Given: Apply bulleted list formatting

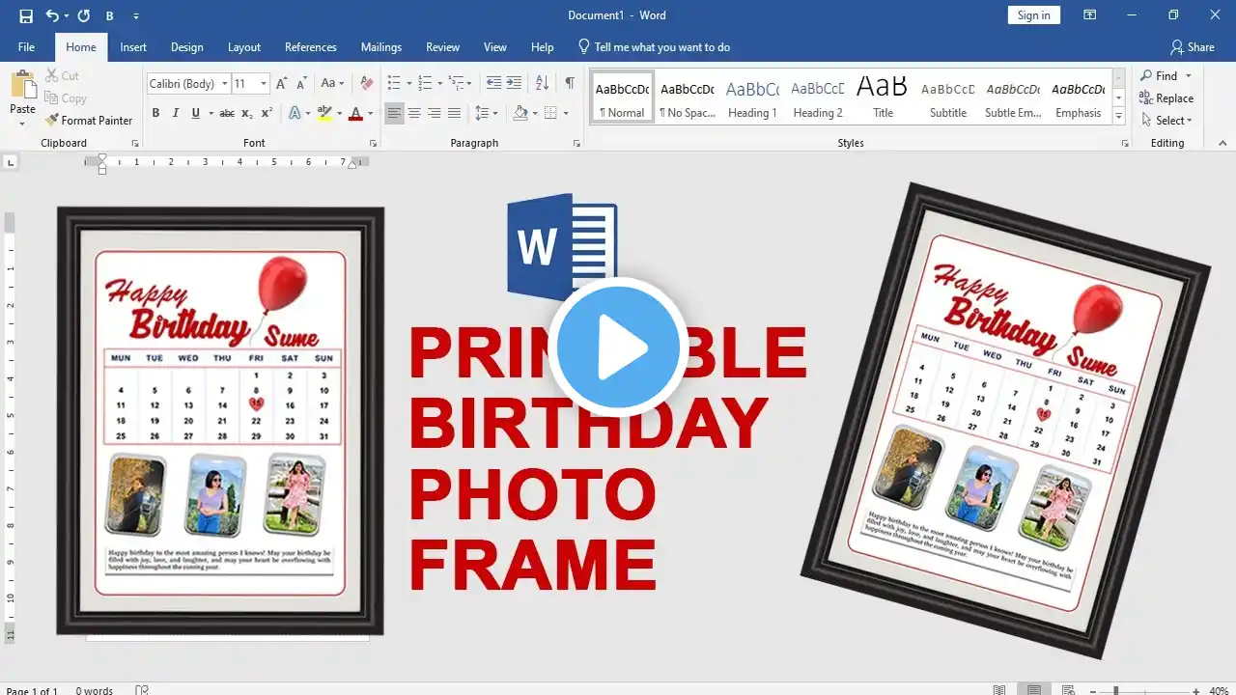Looking at the screenshot, I should pos(394,84).
